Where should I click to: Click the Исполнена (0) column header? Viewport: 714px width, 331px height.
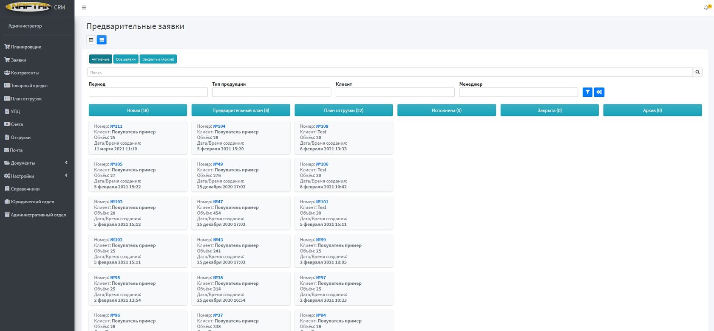447,110
